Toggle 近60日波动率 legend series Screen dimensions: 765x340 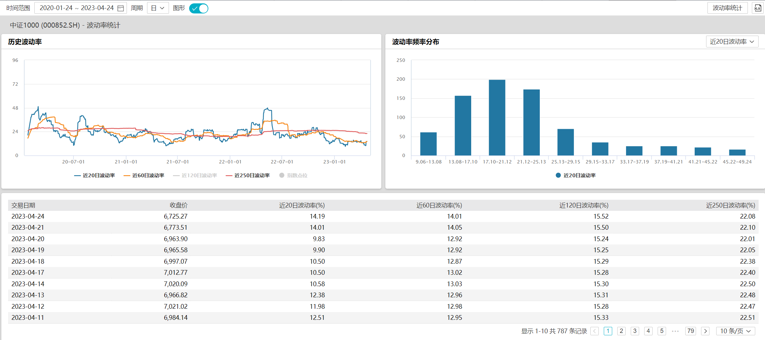[144, 176]
